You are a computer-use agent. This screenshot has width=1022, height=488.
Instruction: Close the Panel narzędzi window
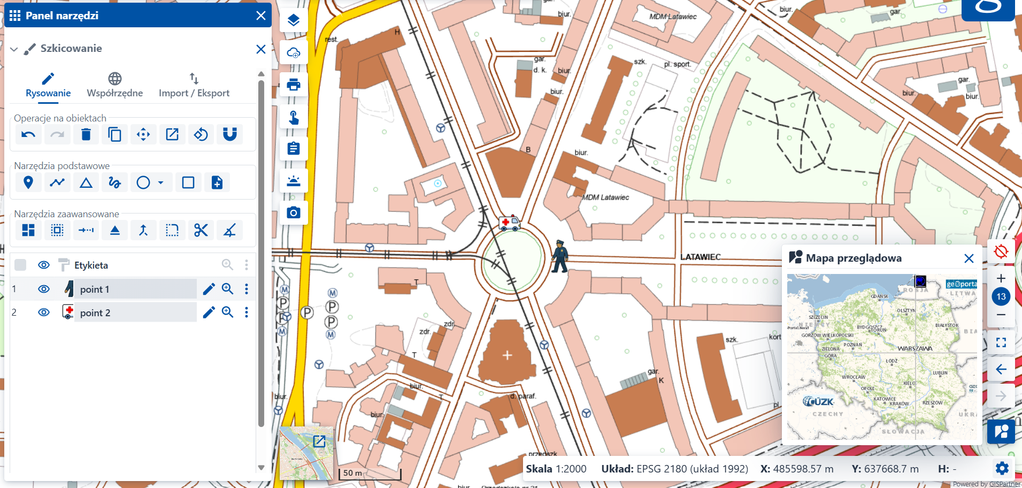tap(261, 16)
